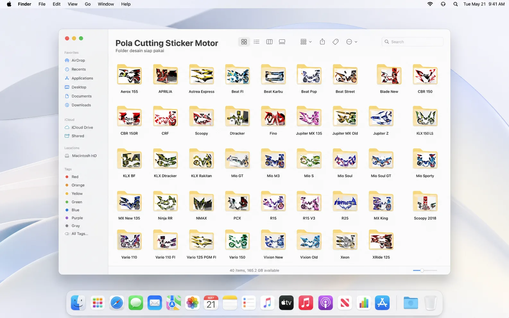The image size is (509, 318).
Task: Select Downloads in the sidebar
Action: (81, 105)
